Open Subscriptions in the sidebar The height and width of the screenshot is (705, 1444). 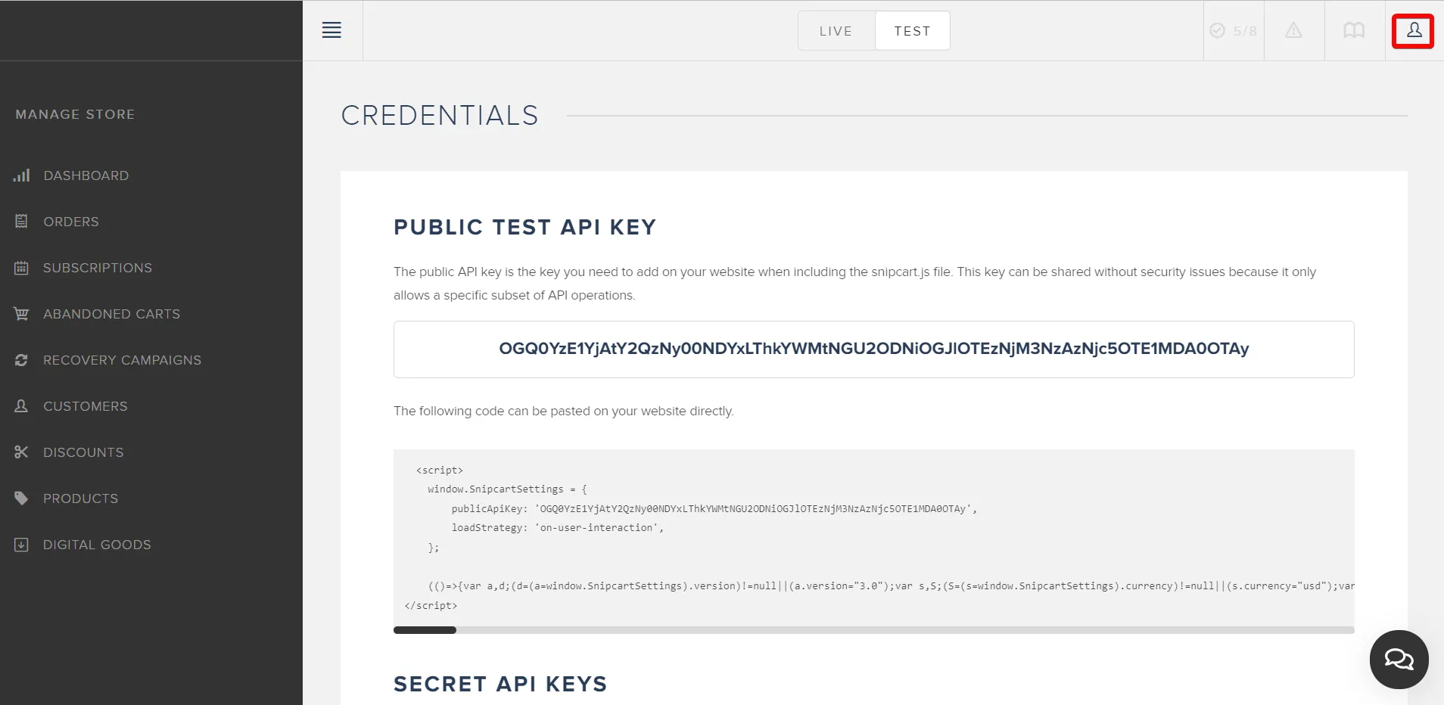[98, 268]
